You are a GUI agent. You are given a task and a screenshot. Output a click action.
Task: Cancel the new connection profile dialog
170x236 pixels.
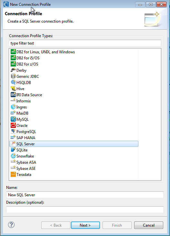coord(149,225)
